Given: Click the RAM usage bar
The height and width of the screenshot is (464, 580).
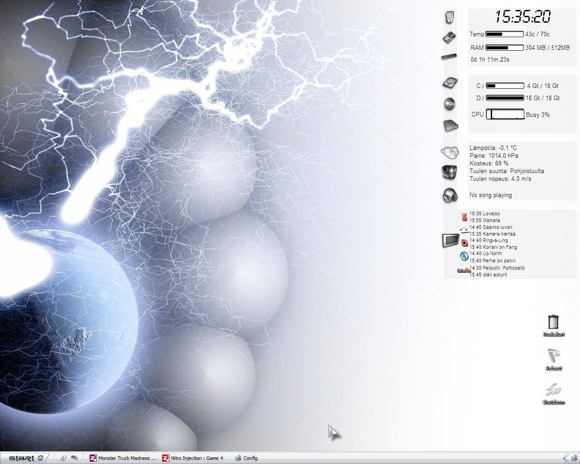Looking at the screenshot, I should (x=504, y=48).
